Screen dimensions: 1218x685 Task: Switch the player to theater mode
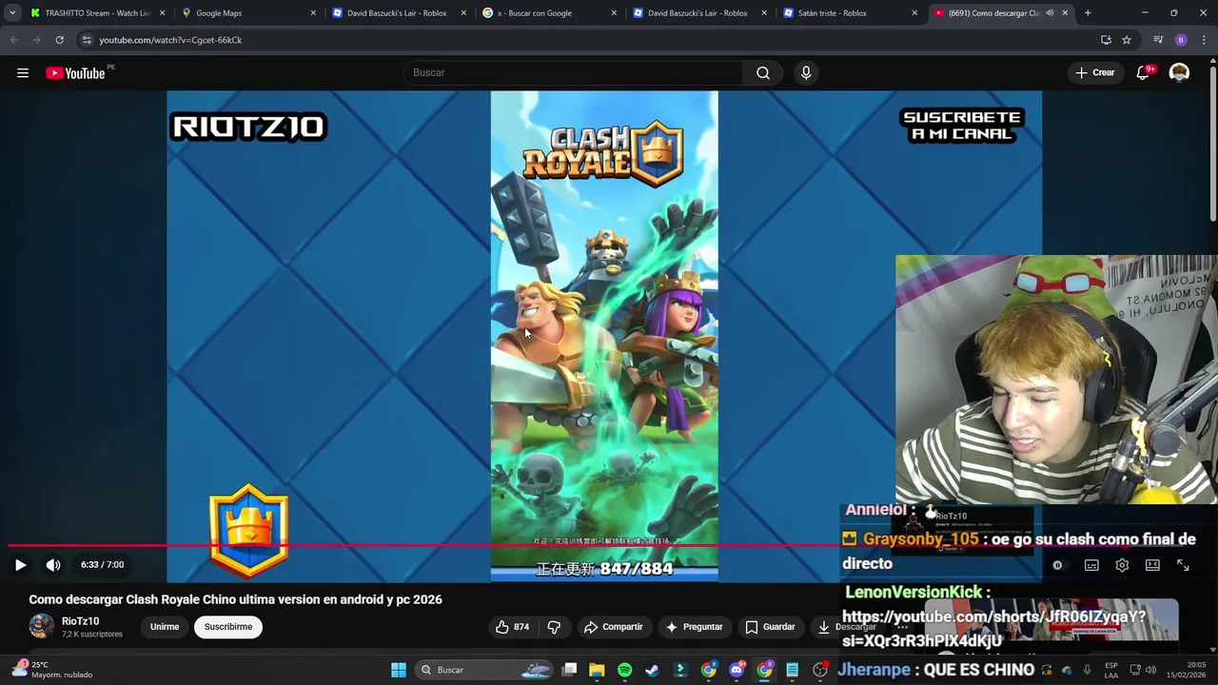pyautogui.click(x=1152, y=565)
